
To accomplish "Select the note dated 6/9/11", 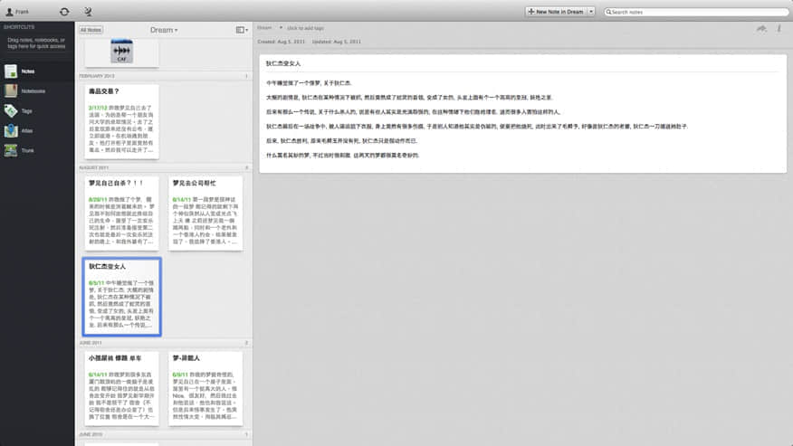I will 205,388.
